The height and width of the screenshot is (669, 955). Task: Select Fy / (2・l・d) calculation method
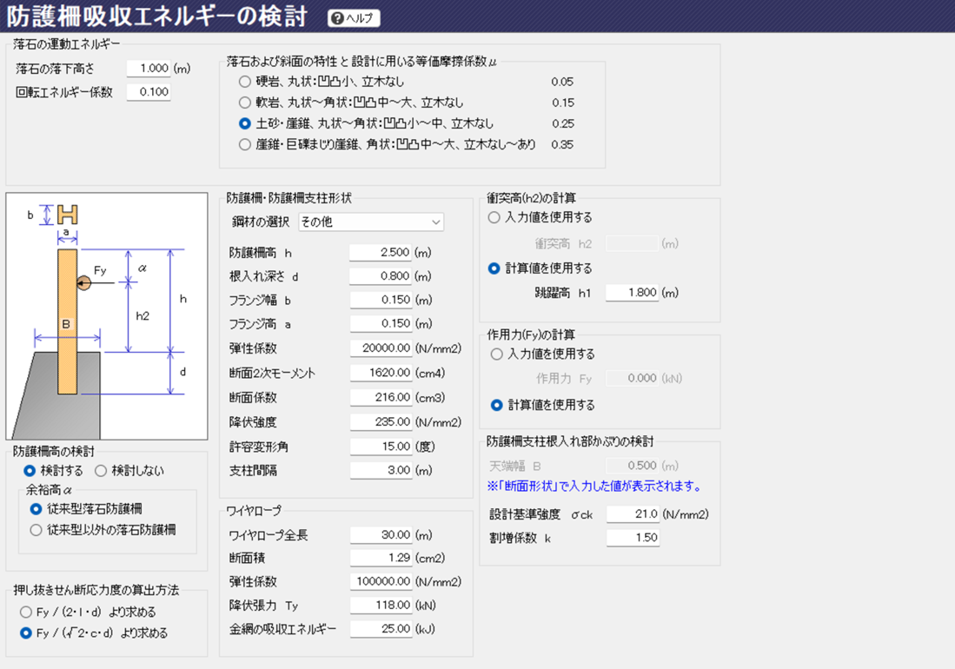pyautogui.click(x=26, y=613)
